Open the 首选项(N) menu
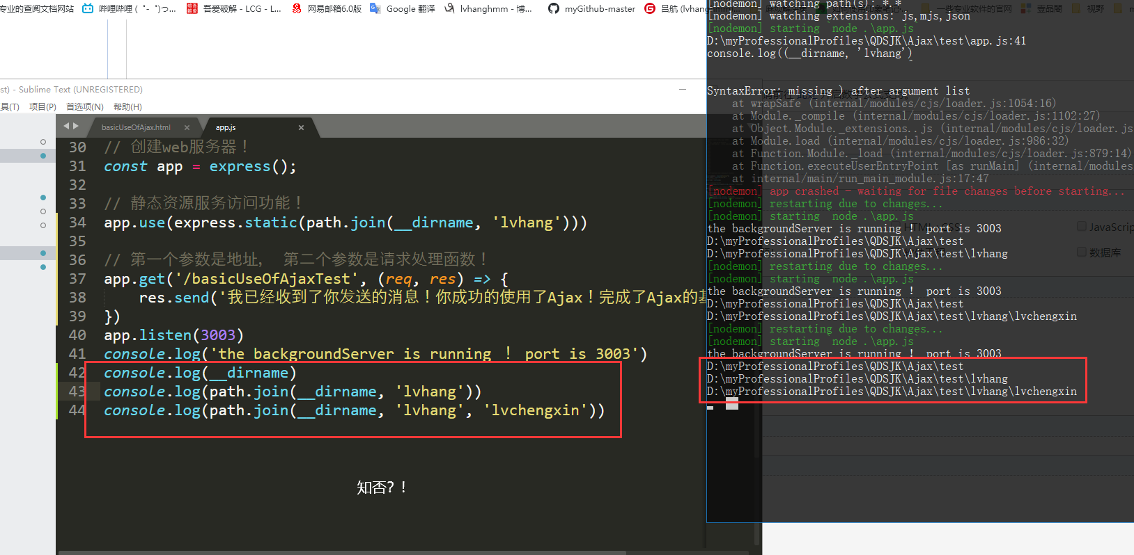 pos(84,106)
